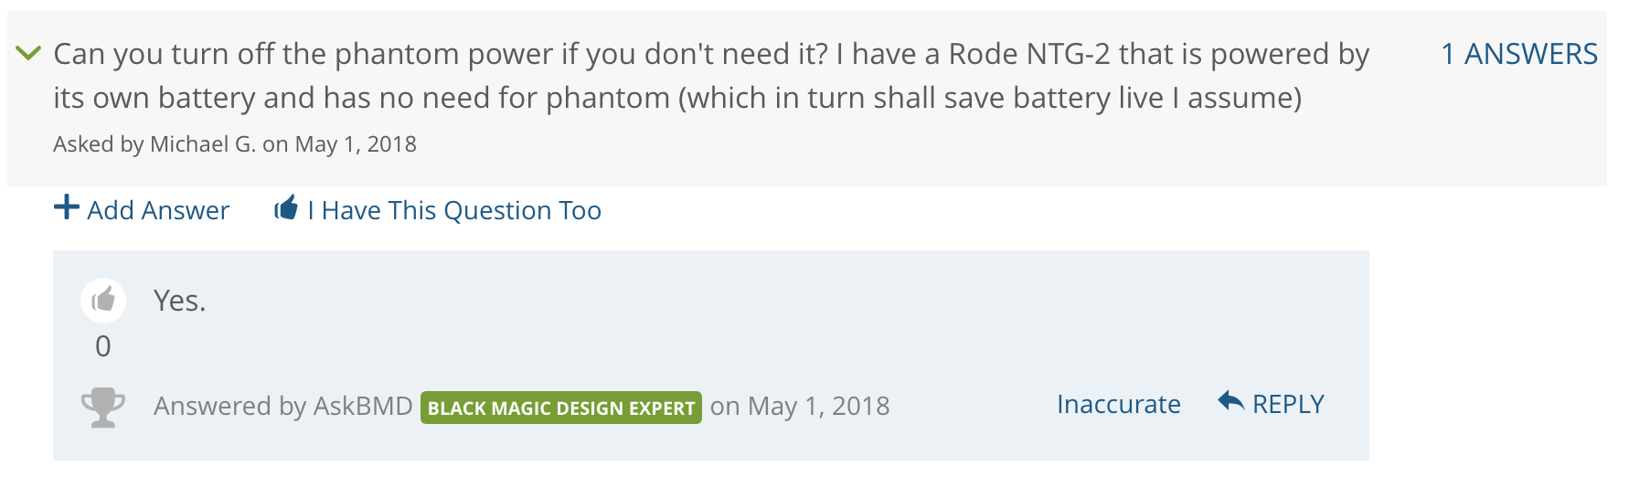Screen dimensions: 1629x477
Task: Click the BLACK MAGIC DESIGN EXPERT badge
Action: point(561,408)
